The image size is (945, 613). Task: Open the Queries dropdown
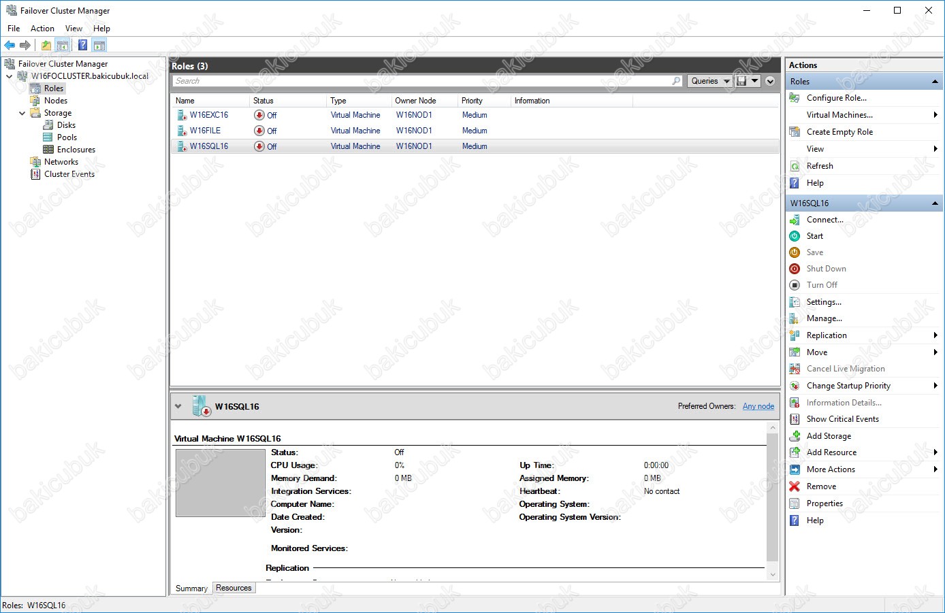tap(710, 81)
